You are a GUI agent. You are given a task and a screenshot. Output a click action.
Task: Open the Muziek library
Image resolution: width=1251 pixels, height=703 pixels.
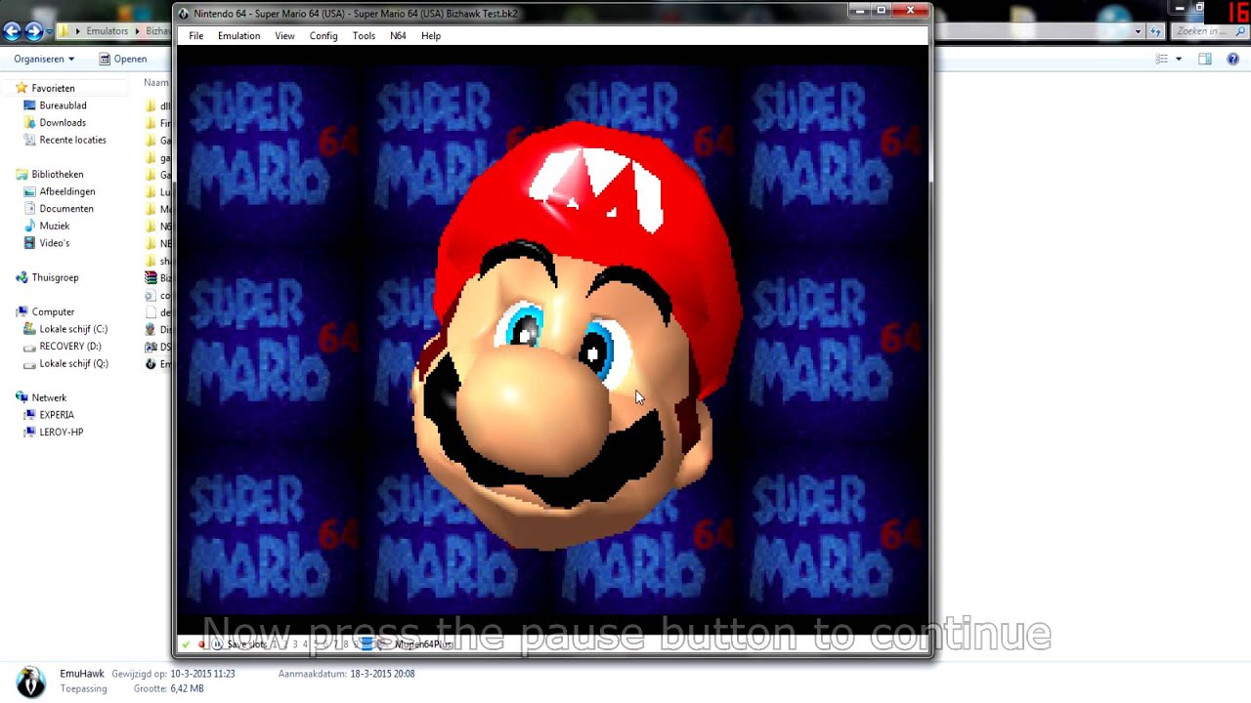click(55, 227)
